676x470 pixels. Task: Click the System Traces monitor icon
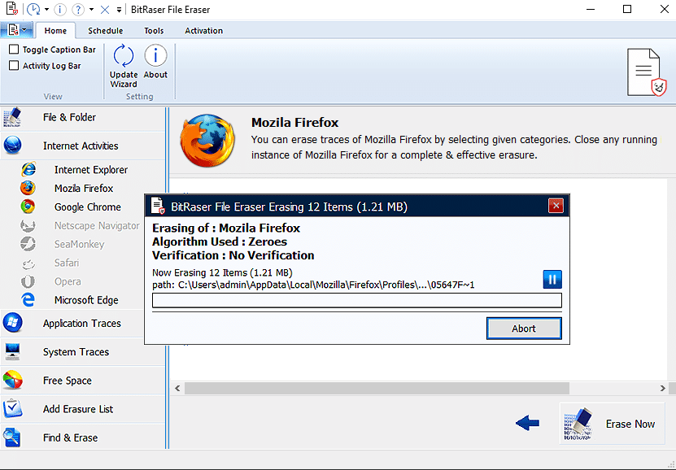(12, 351)
